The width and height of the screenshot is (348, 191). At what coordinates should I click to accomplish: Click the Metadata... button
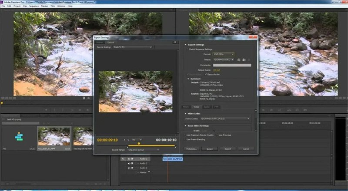191,149
